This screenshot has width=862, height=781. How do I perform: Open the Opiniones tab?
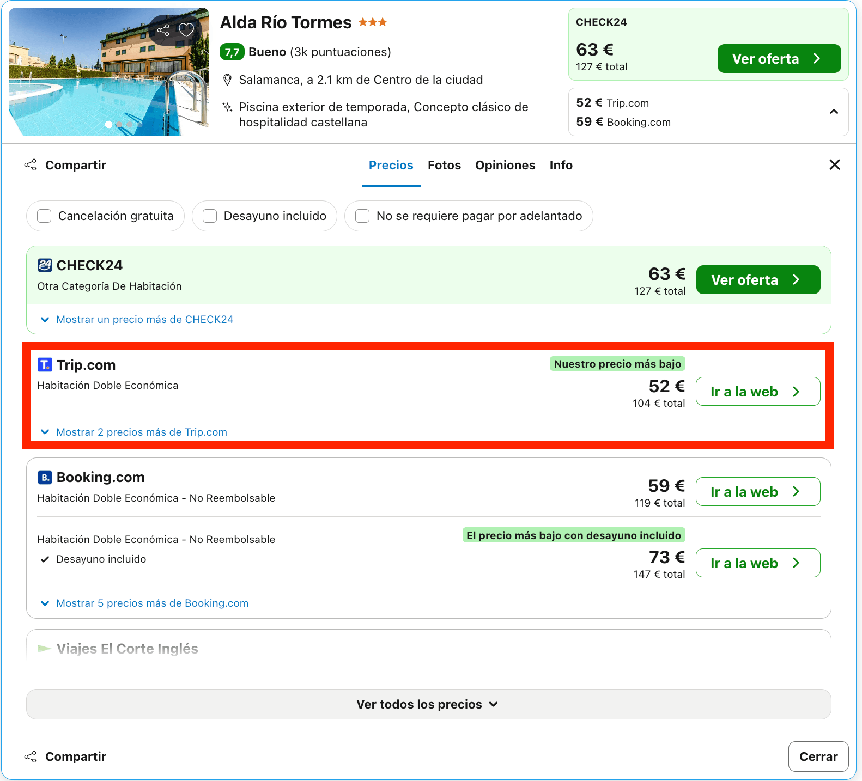pos(505,165)
